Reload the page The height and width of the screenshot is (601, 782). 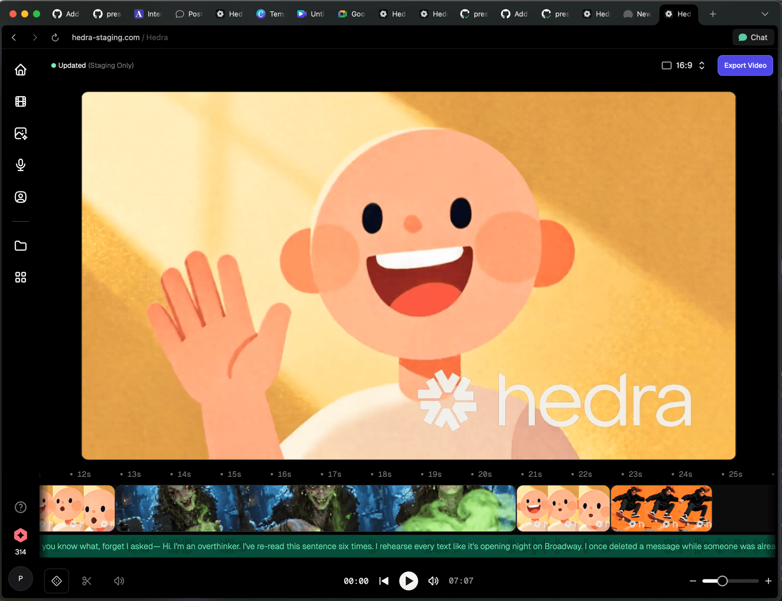pyautogui.click(x=55, y=37)
